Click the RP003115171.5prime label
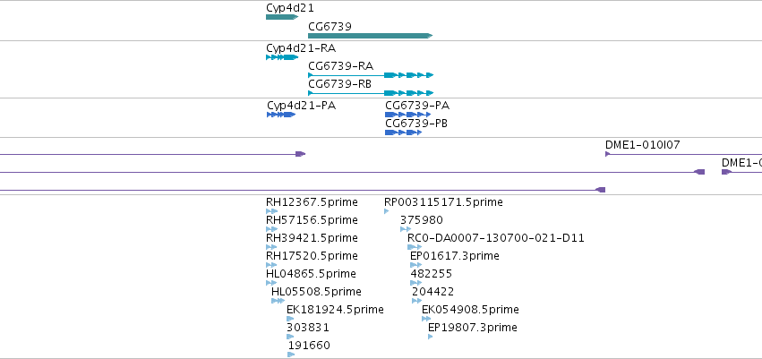This screenshot has width=762, height=359. (x=443, y=202)
